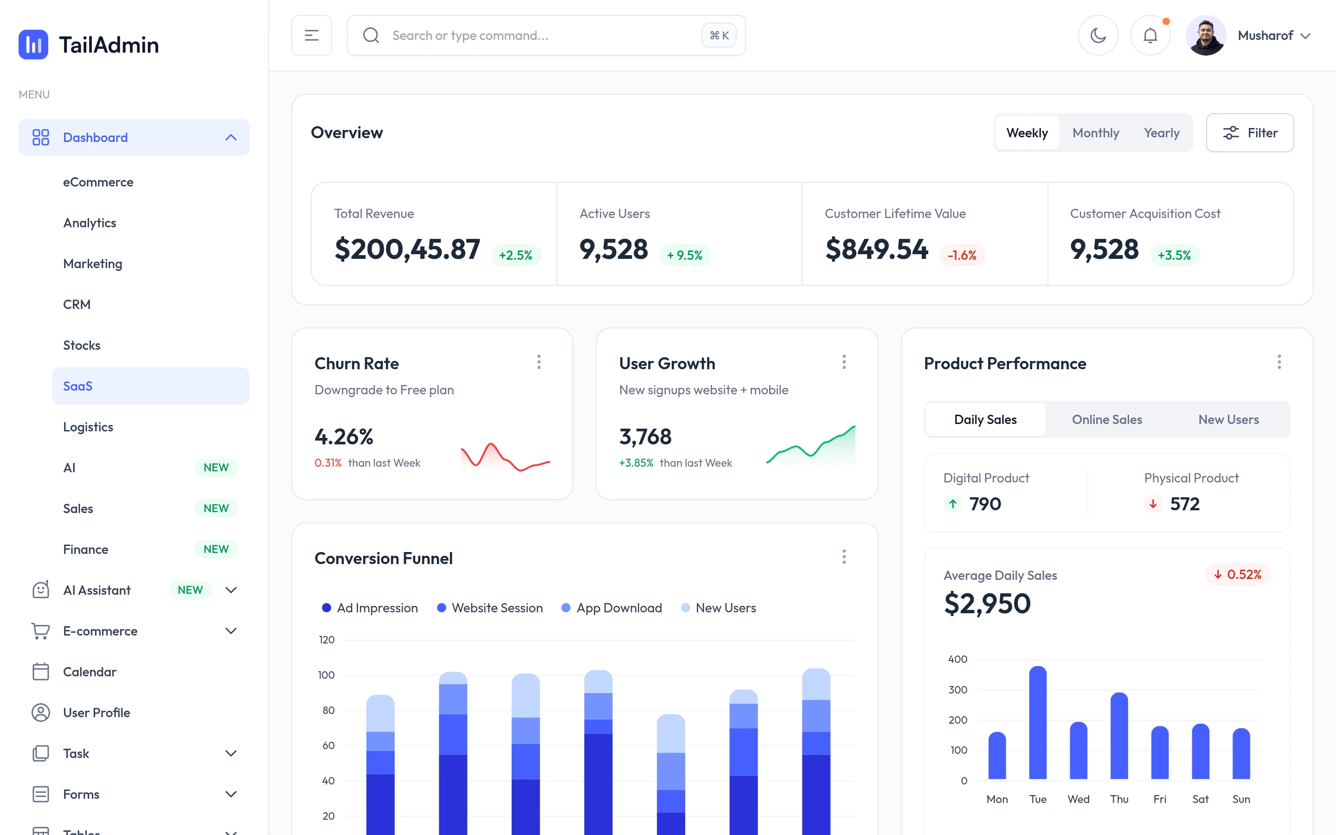Click the Task sidebar icon
Image resolution: width=1336 pixels, height=835 pixels.
tap(41, 753)
